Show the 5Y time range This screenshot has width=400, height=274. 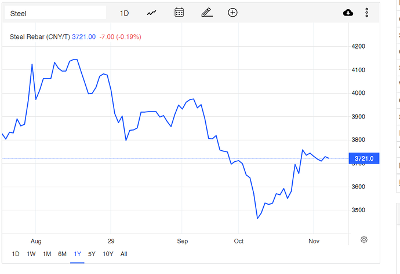[92, 254]
